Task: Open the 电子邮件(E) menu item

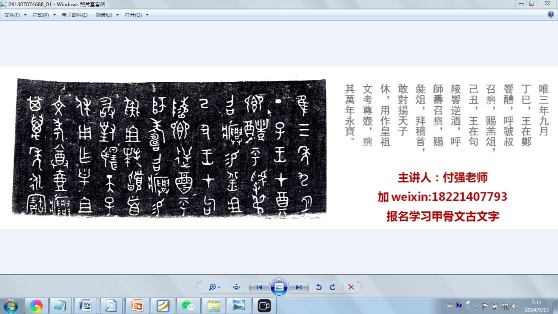Action: [x=75, y=15]
